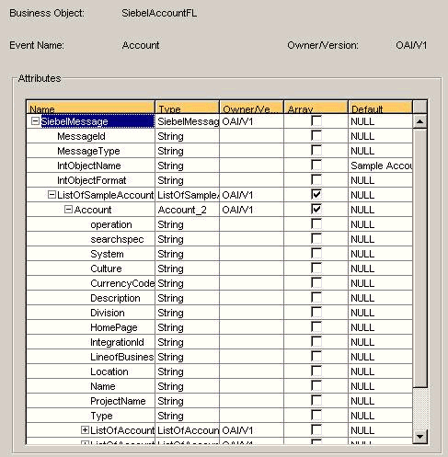Click the scrollbar down arrow
This screenshot has width=448, height=457.
pos(420,436)
